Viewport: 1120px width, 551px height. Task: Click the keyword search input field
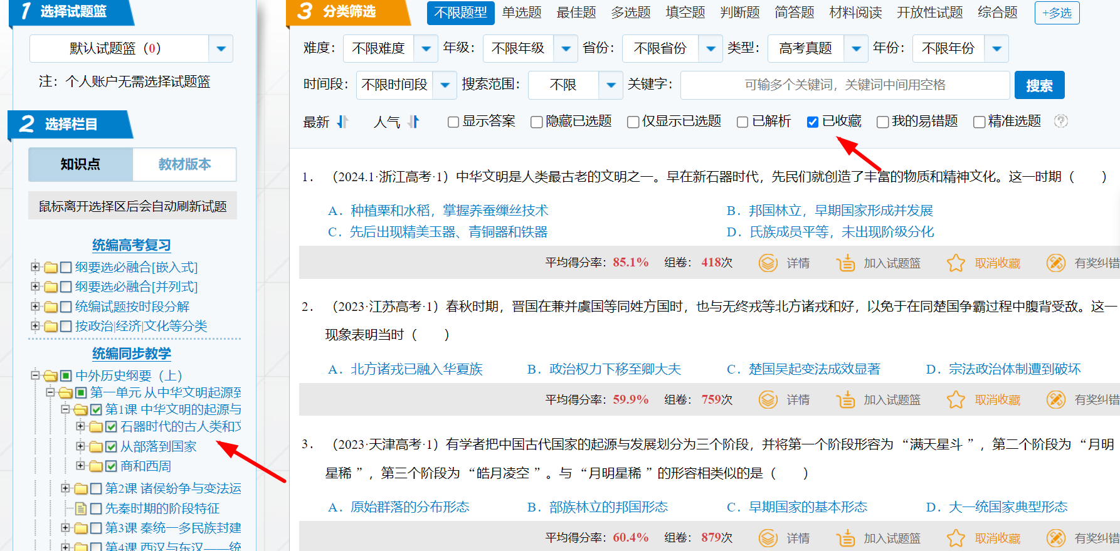tap(844, 85)
